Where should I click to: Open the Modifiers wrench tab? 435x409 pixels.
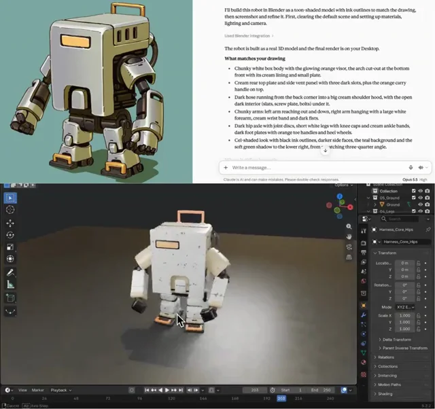tap(364, 315)
